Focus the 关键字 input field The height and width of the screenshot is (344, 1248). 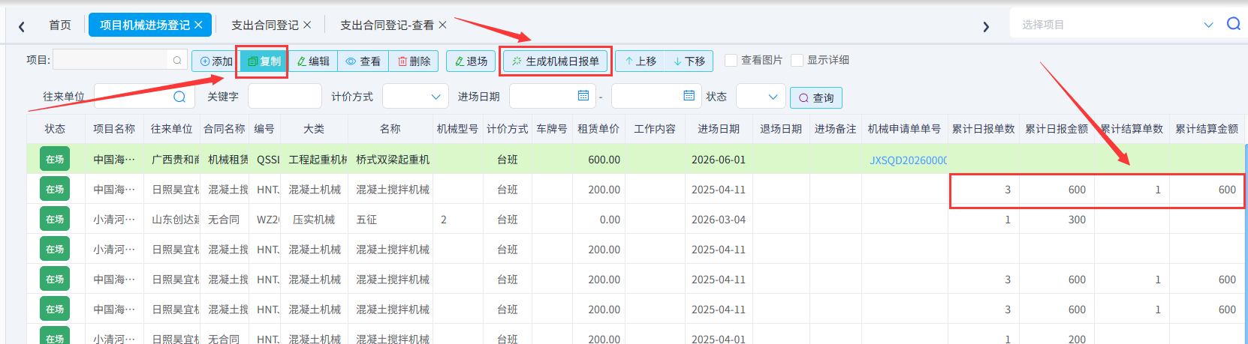pyautogui.click(x=285, y=96)
